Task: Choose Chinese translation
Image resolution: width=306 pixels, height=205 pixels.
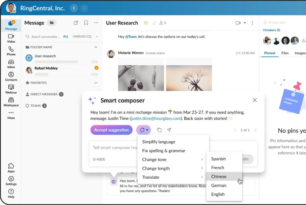Action: pos(224,177)
